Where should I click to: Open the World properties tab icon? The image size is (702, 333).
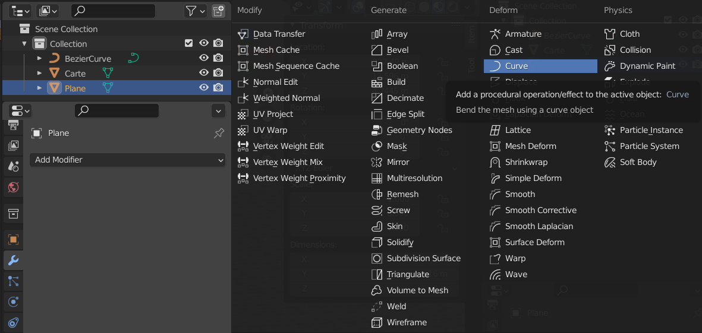(x=13, y=188)
